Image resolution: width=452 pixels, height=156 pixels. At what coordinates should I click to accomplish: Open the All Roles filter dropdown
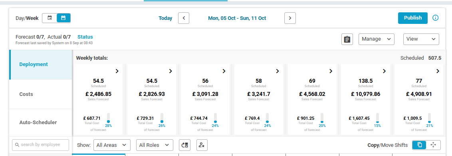[x=155, y=145]
